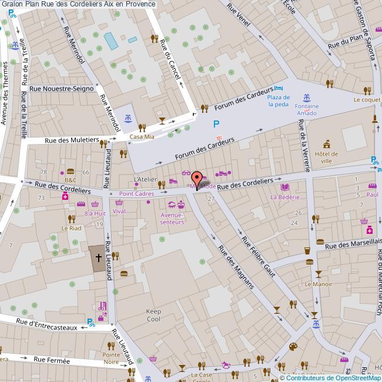
Task: Click the Point Cadres shop label
Action: pyautogui.click(x=136, y=193)
